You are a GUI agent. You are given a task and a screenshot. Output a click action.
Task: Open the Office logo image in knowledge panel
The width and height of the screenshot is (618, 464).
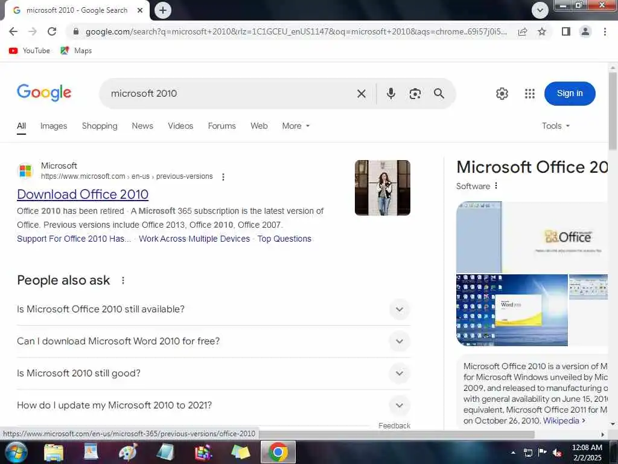[x=532, y=237]
